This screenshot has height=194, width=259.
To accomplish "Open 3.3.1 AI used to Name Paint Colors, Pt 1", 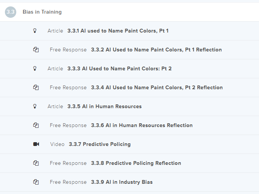I will click(x=118, y=31).
